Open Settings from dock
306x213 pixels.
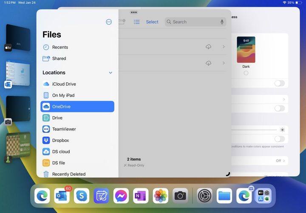(x=204, y=196)
